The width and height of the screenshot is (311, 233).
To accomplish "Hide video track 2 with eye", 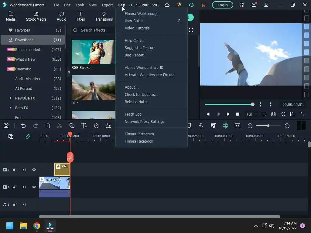I will (x=34, y=170).
